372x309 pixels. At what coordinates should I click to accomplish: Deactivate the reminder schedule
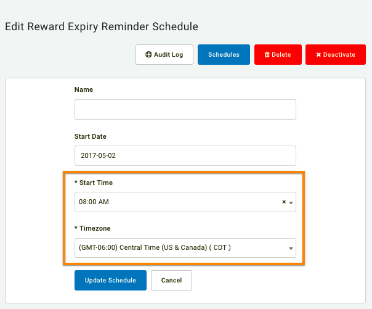[x=336, y=55]
